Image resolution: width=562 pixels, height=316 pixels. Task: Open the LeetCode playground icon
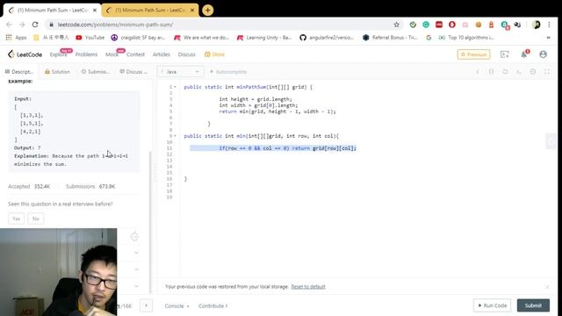pos(505,54)
